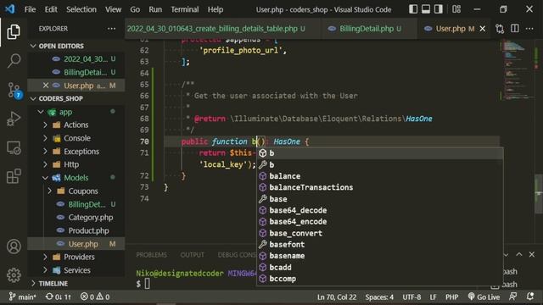Open the Help menu
The width and height of the screenshot is (543, 305).
216,9
